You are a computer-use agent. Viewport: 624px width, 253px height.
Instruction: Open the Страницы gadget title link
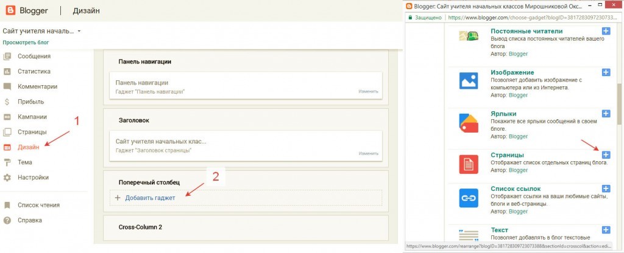(x=507, y=155)
